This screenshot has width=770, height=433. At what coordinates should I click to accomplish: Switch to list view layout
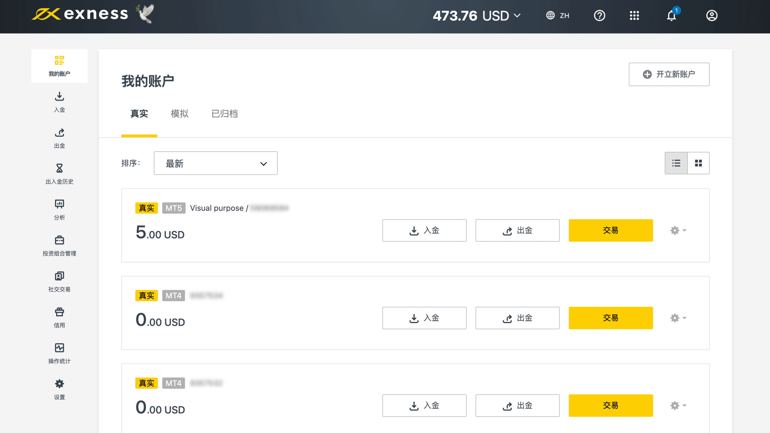click(x=676, y=163)
